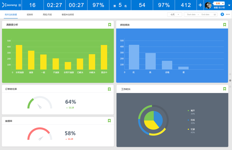Open the 在线 status dropdown

click(219, 3)
